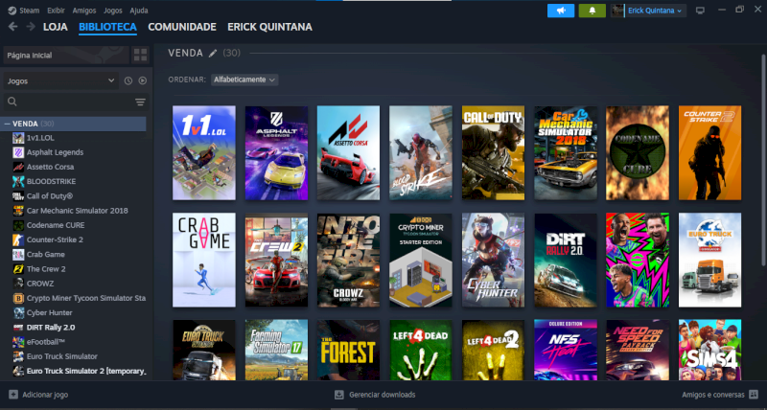Open the Crab Game cover art
This screenshot has width=767, height=410.
[x=204, y=260]
